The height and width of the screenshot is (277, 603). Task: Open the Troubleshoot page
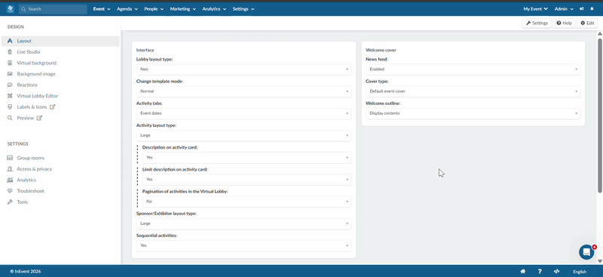tap(30, 191)
